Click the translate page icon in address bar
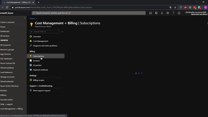Image resolution: width=208 pixels, height=117 pixels. pos(170,7)
